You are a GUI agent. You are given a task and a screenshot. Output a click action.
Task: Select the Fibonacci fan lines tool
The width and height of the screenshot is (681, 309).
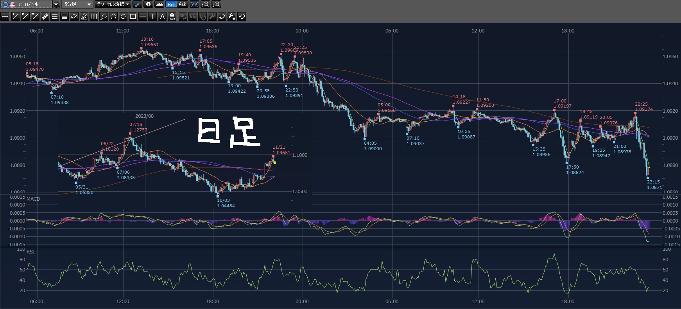[x=84, y=16]
